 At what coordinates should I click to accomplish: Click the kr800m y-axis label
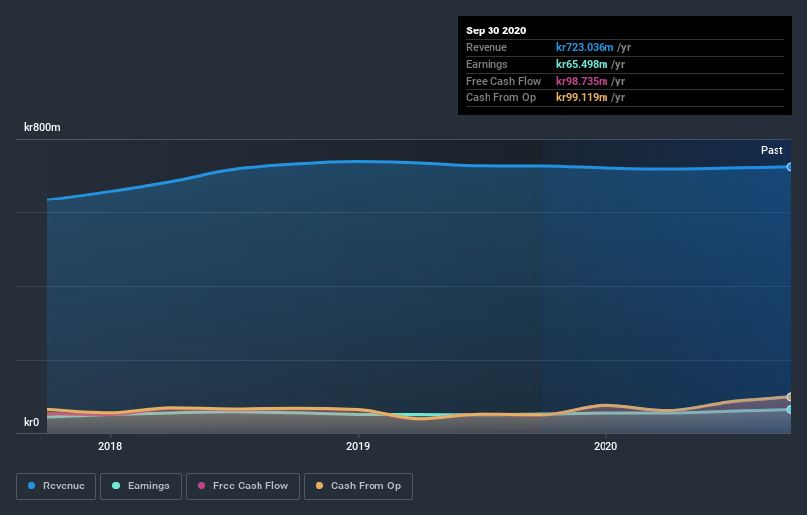(x=41, y=127)
